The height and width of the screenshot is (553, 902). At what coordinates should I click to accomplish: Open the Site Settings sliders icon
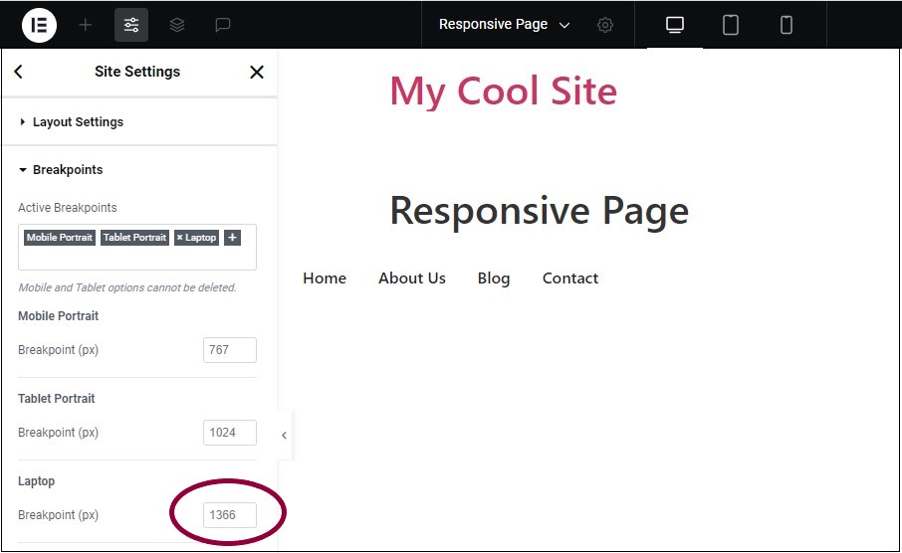[x=131, y=25]
